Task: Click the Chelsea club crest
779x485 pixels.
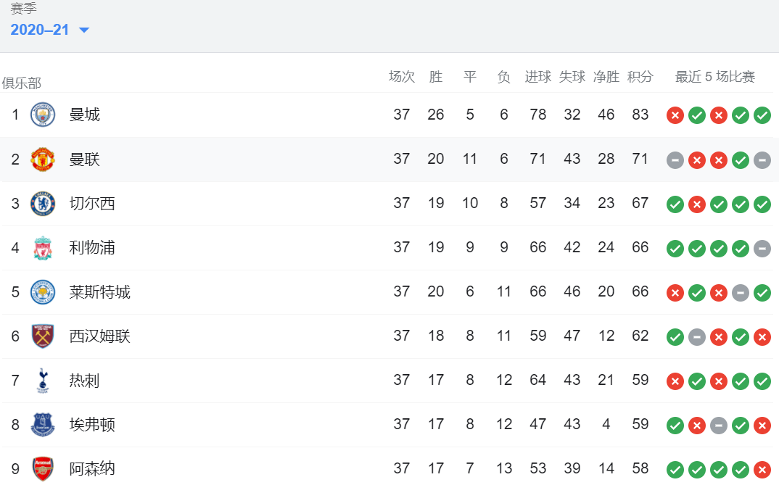Action: [43, 204]
